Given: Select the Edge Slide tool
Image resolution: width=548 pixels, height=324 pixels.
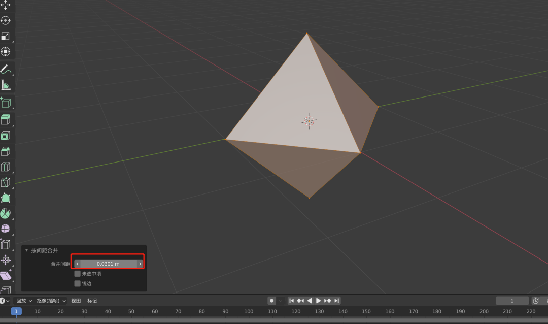Looking at the screenshot, I should pos(5,244).
